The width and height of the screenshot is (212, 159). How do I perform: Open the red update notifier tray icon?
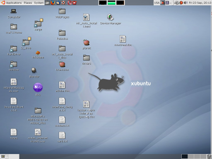click(x=181, y=2)
